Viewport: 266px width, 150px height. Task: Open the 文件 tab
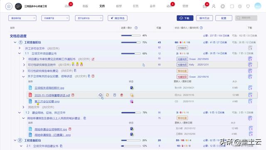click(x=102, y=6)
